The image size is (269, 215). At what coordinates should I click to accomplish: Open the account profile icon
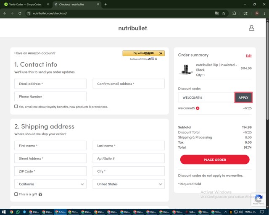coord(251,28)
